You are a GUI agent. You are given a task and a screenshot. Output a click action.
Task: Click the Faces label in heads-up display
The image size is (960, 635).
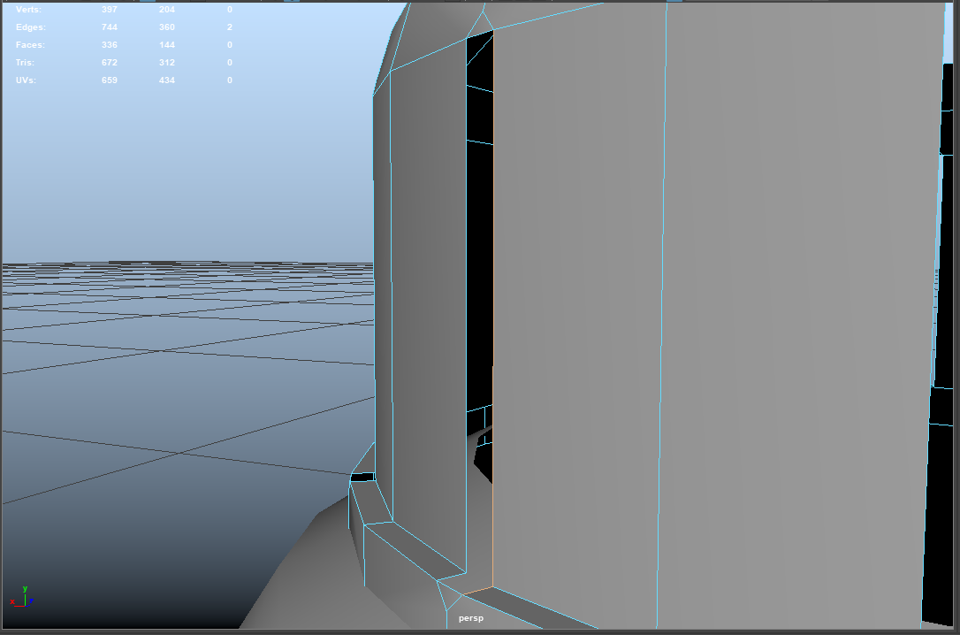(x=30, y=45)
